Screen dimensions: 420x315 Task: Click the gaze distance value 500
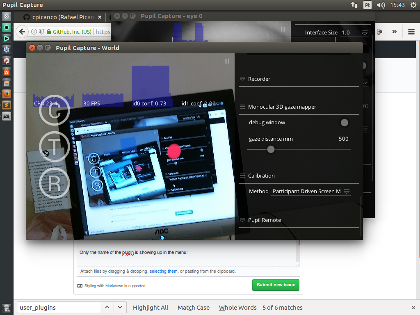343,139
